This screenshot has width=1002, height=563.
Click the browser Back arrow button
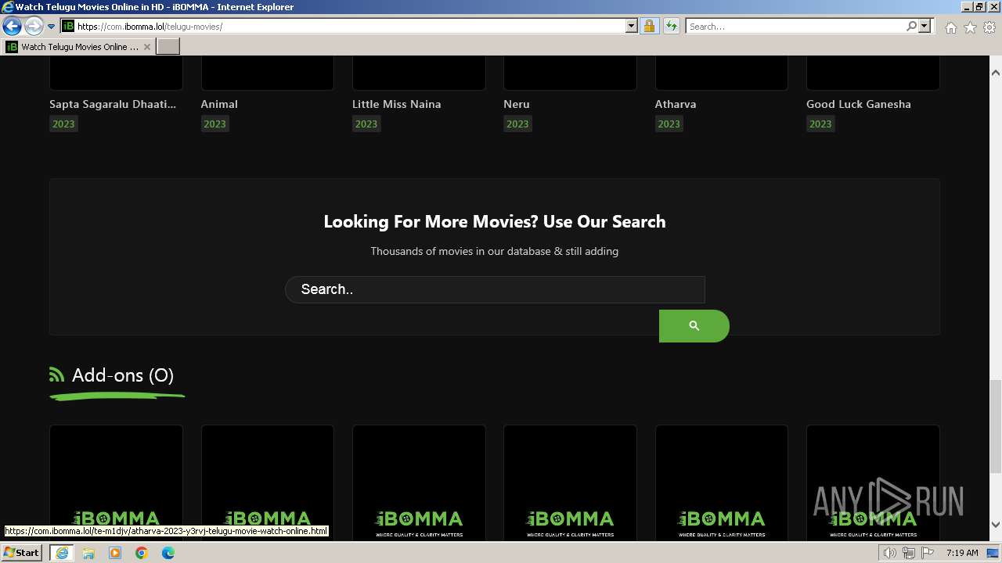12,26
